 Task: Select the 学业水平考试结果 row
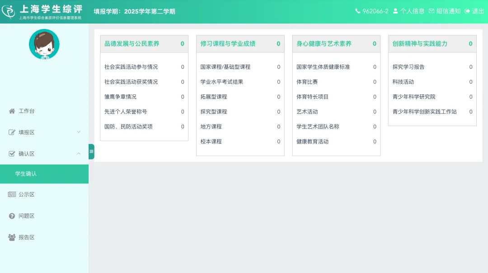[x=240, y=82]
